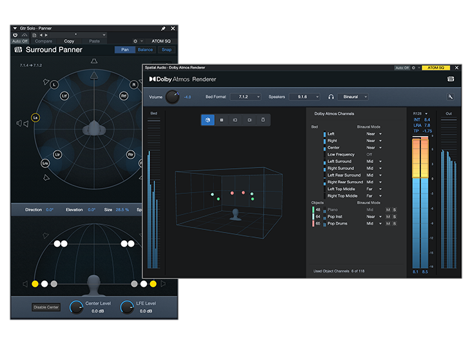Select the Rtf top-front speaker node
Viewport: 472px width, 344px height.
(124, 96)
